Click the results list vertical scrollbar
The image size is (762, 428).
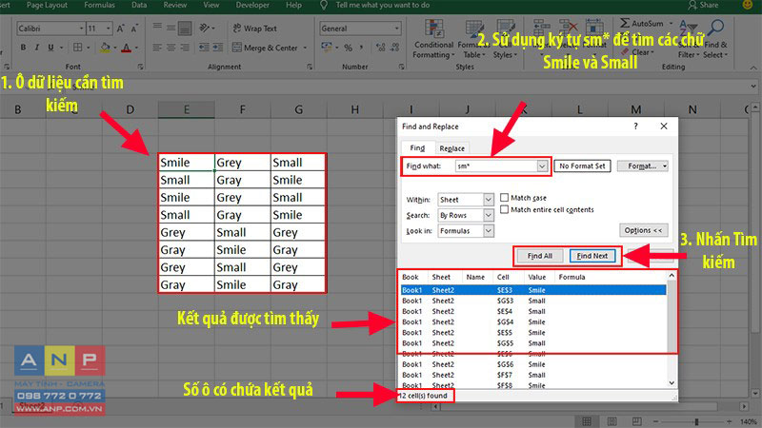point(672,330)
